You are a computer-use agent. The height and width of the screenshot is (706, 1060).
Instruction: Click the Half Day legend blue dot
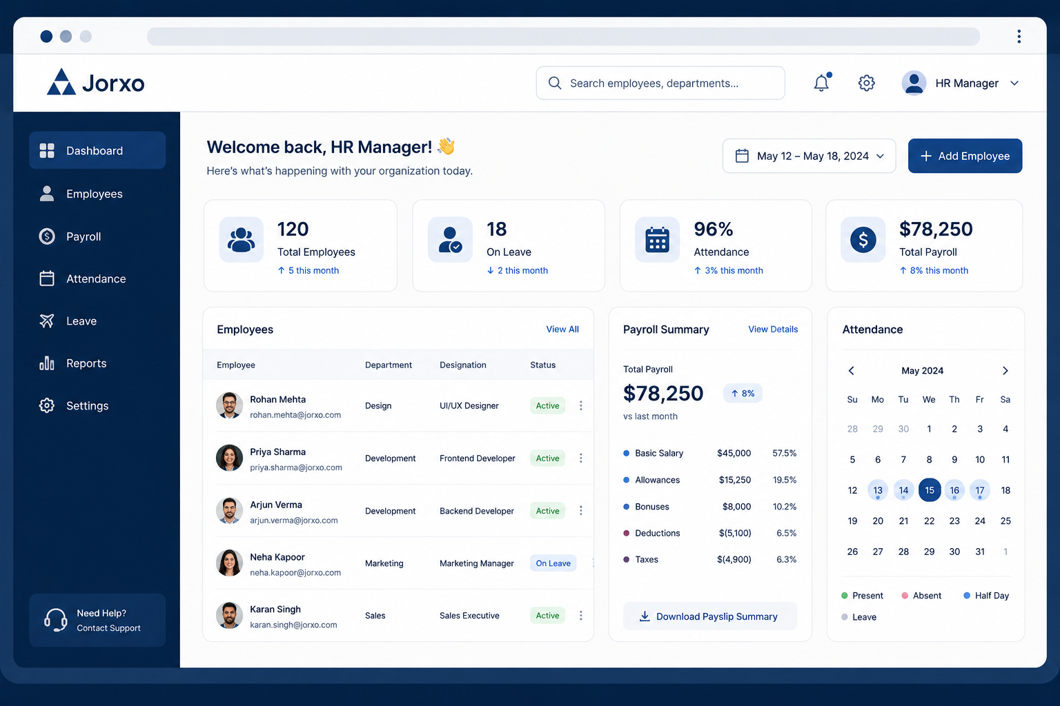967,595
